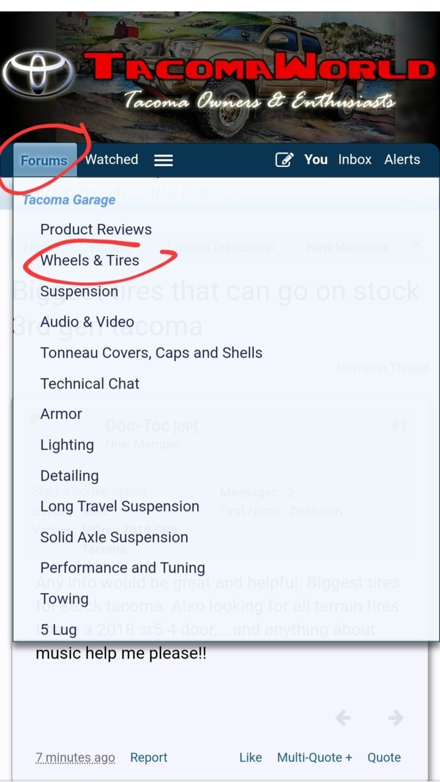Open Tonneau Covers, Caps and Shells
Image resolution: width=440 pixels, height=782 pixels.
tap(151, 353)
